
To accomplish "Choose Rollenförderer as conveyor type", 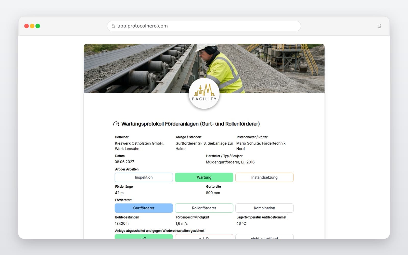I will 204,208.
